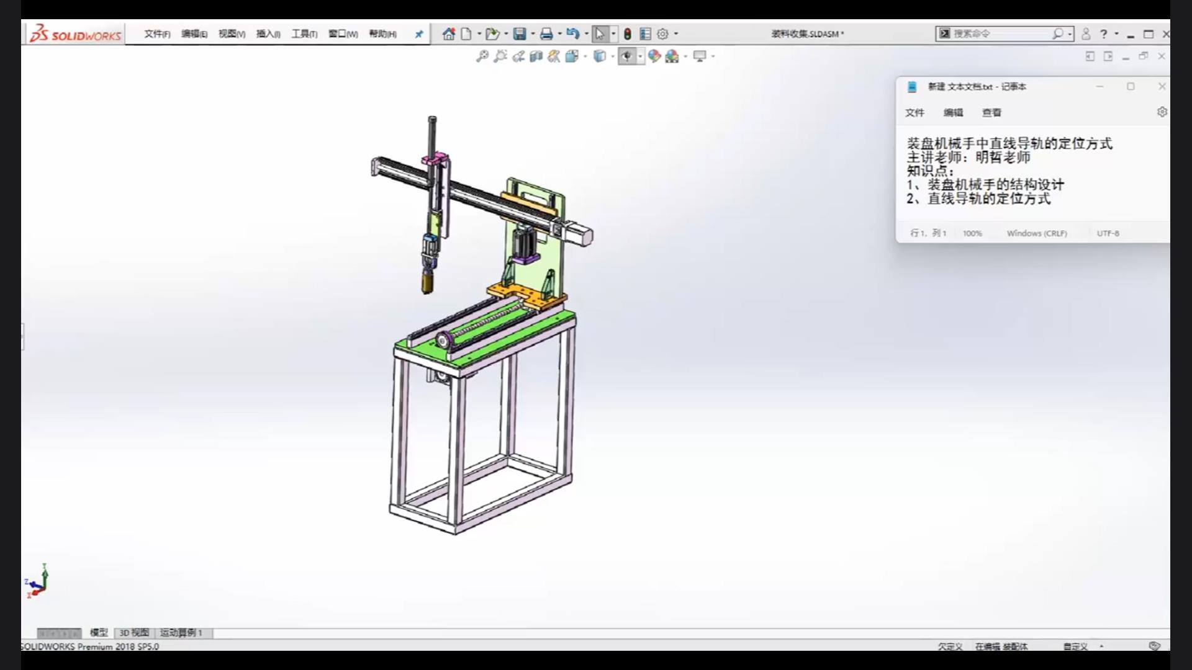Image resolution: width=1192 pixels, height=670 pixels.
Task: Expand Options dropdown arrow
Action: click(x=676, y=34)
